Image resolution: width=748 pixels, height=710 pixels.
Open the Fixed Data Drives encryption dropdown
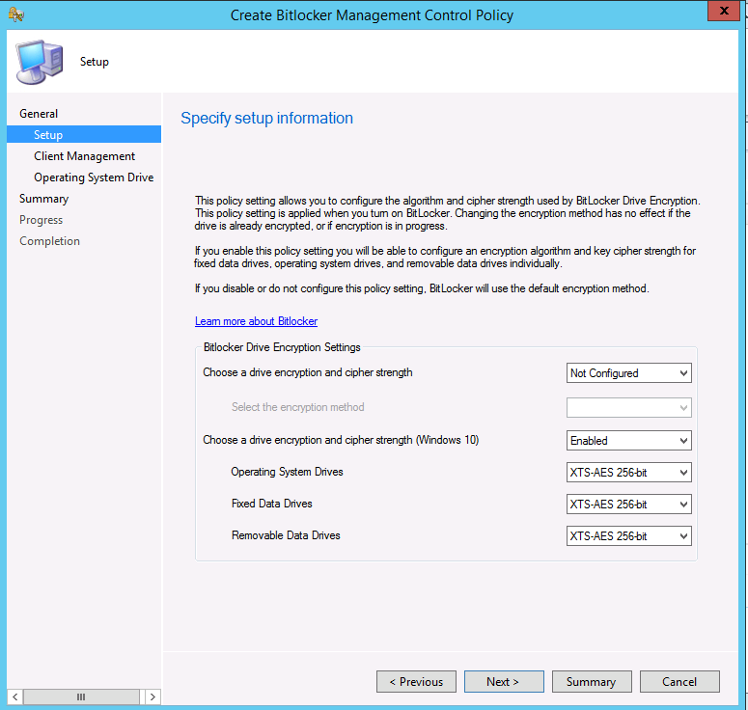pos(628,504)
